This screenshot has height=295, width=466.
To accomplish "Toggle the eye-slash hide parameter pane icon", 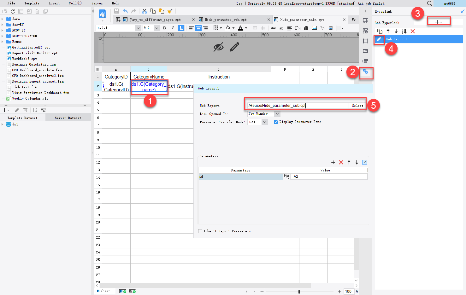I will [218, 47].
